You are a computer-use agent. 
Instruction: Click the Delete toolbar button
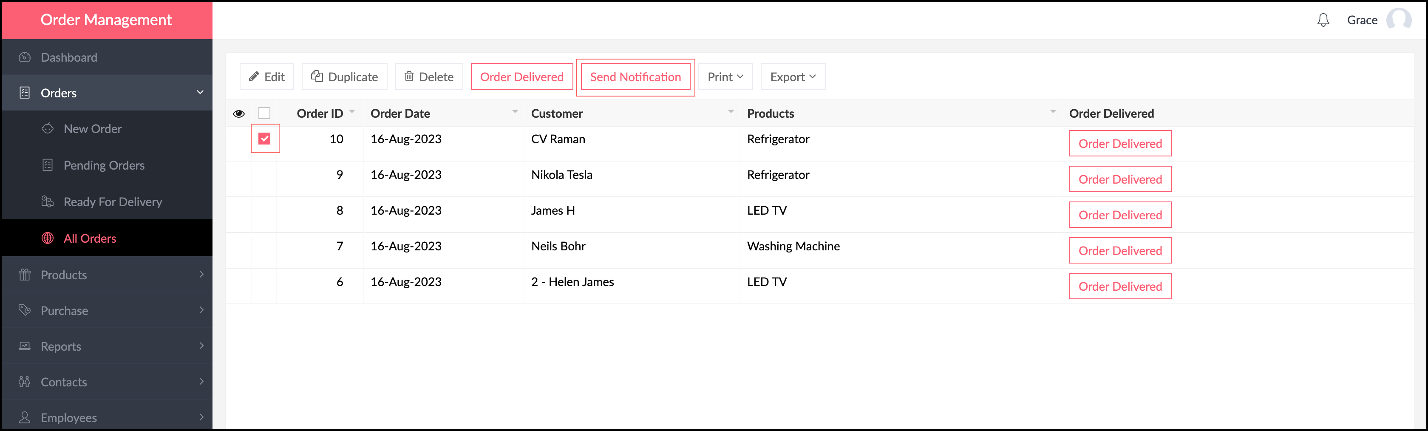click(429, 77)
